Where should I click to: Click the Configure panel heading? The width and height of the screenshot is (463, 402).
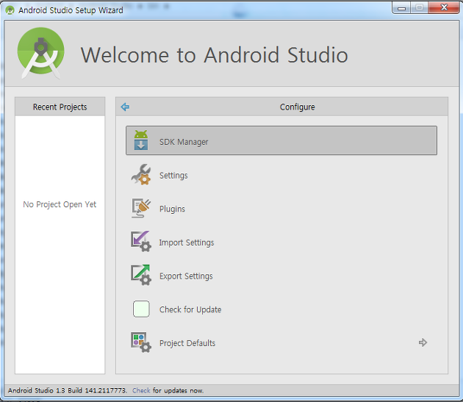[297, 107]
